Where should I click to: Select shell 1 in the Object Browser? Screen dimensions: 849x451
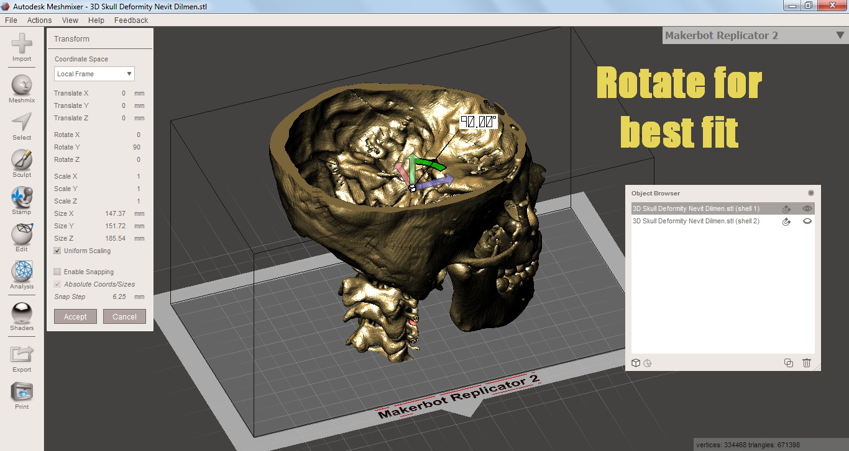[696, 208]
